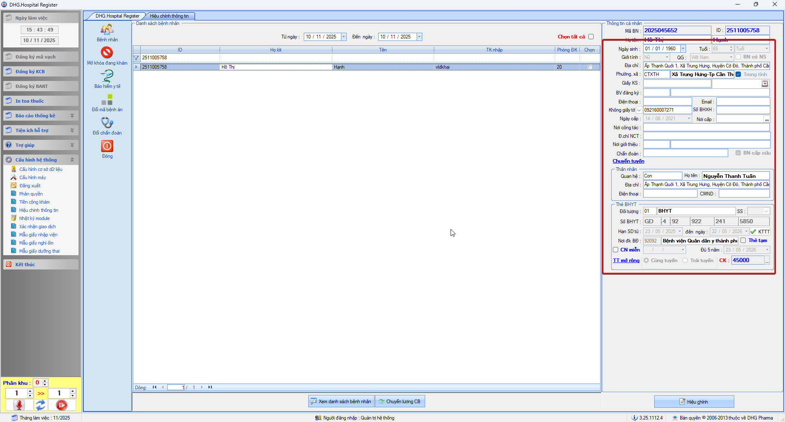Open the Bảo hiểm y tế icon
Screen dimensions: 785x422
(x=107, y=76)
